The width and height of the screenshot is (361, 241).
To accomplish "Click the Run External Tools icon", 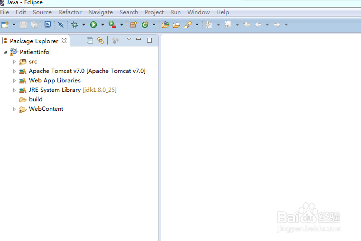I will click(112, 25).
